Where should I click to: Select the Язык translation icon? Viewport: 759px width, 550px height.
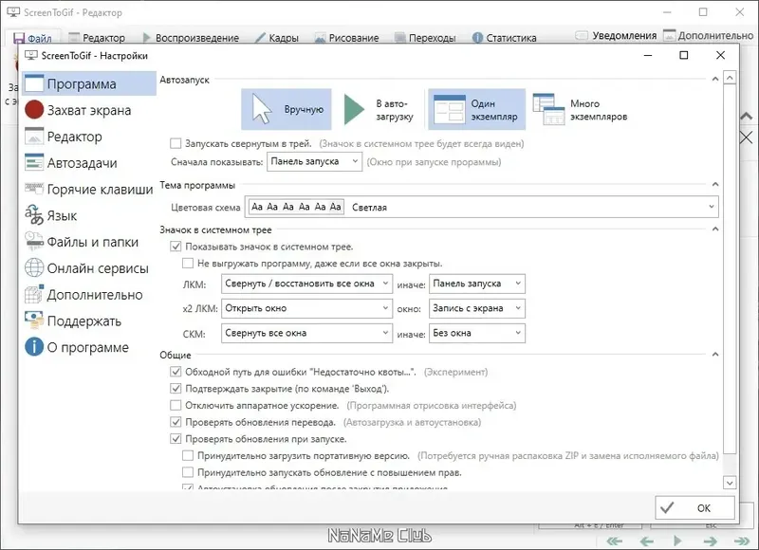click(34, 215)
